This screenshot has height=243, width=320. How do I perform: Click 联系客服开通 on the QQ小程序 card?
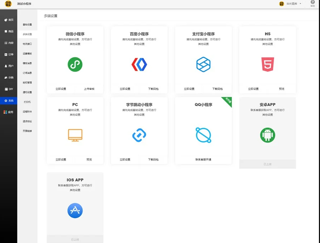203,160
